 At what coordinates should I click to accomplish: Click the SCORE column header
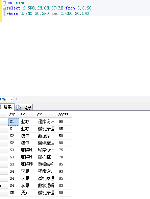coord(65,115)
